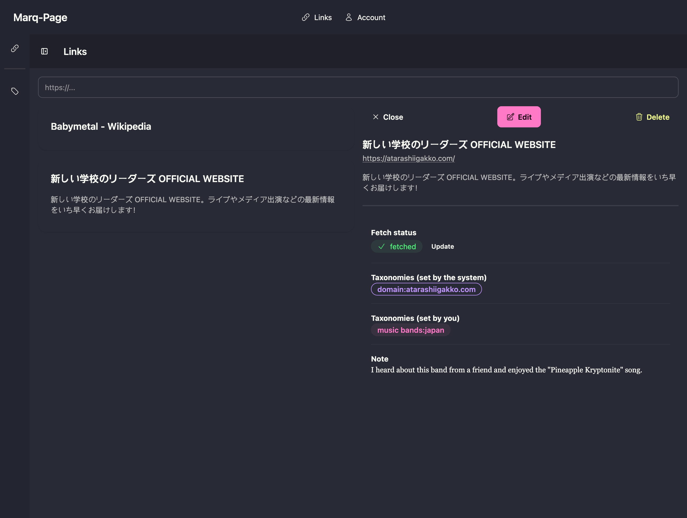Open the atarashiigakko.com URL link
This screenshot has height=518, width=687.
[409, 158]
